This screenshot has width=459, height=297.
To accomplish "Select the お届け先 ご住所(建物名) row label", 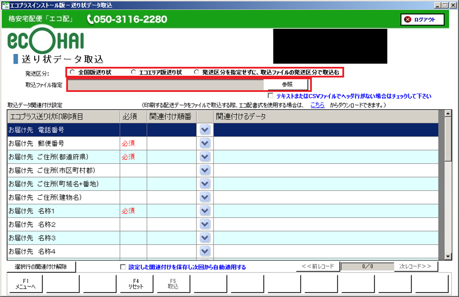I will tap(45, 198).
